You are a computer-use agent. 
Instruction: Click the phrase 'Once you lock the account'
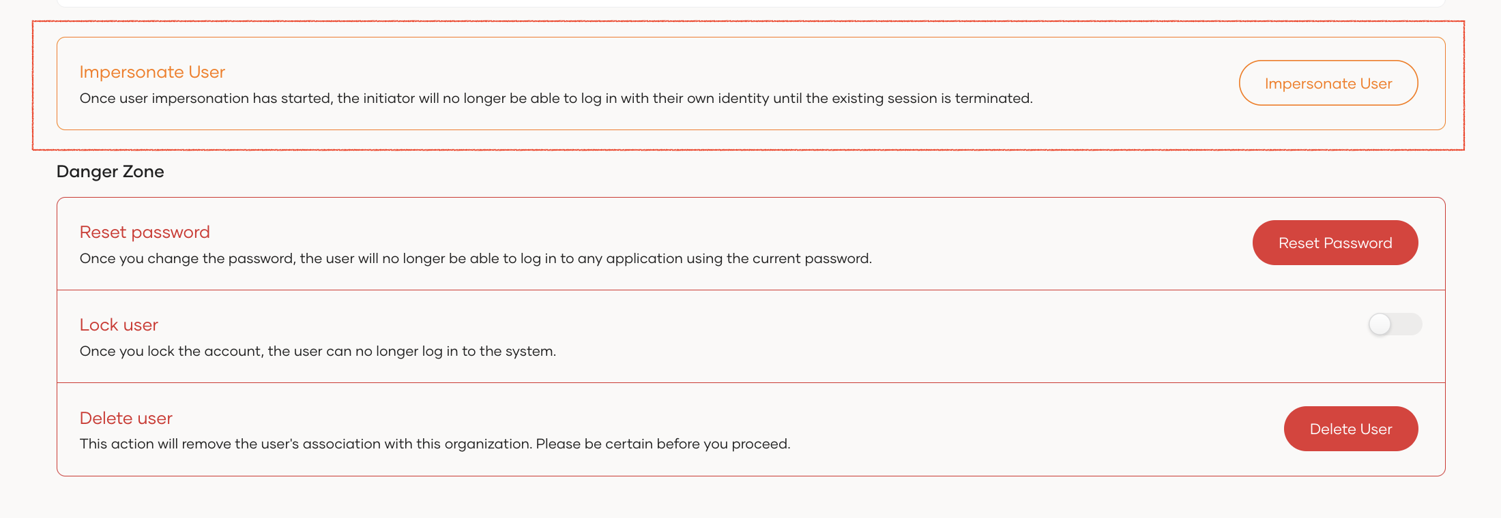pos(171,351)
